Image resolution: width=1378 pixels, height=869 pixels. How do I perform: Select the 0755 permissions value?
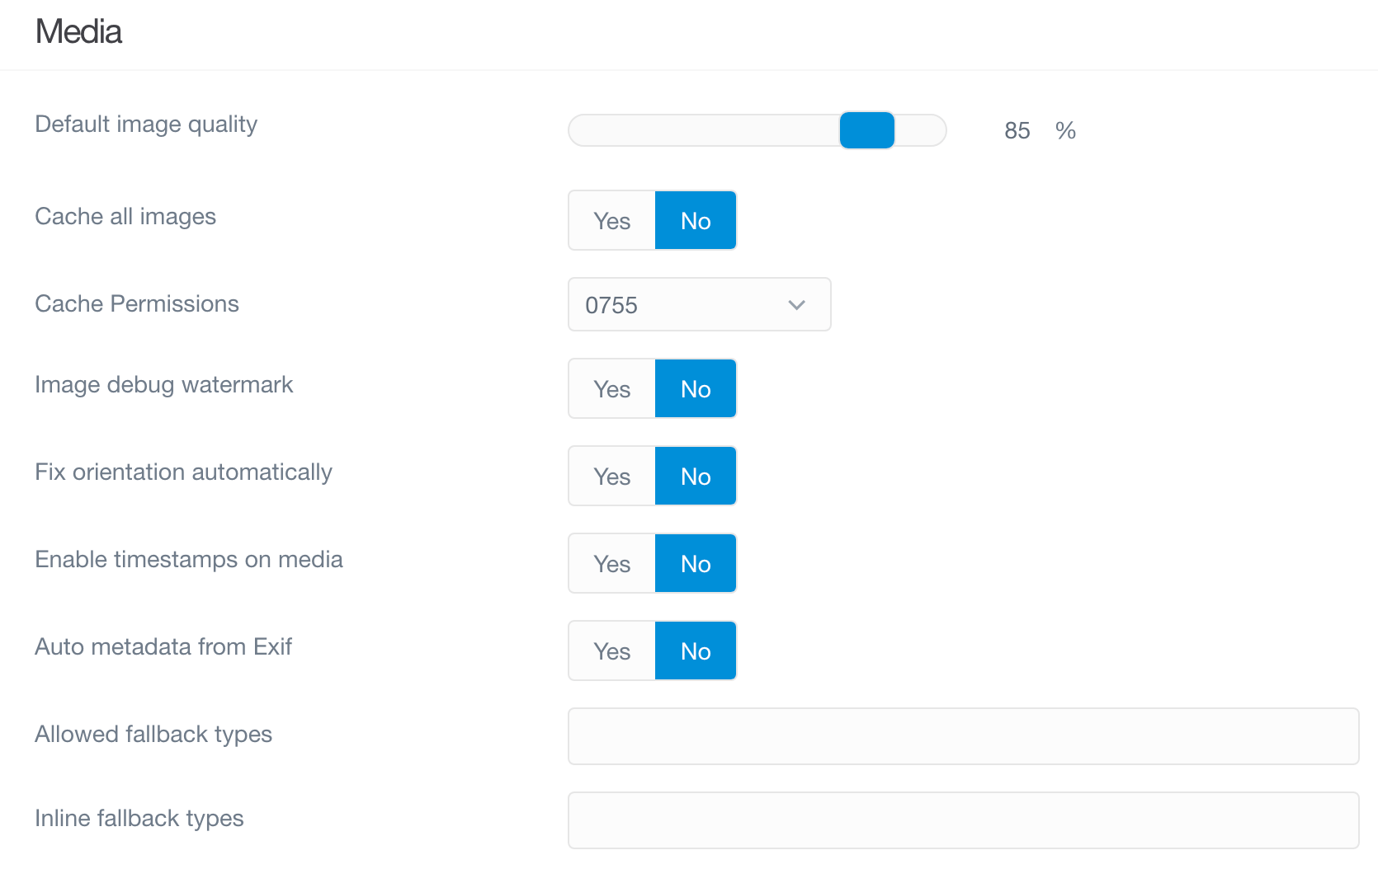click(611, 304)
